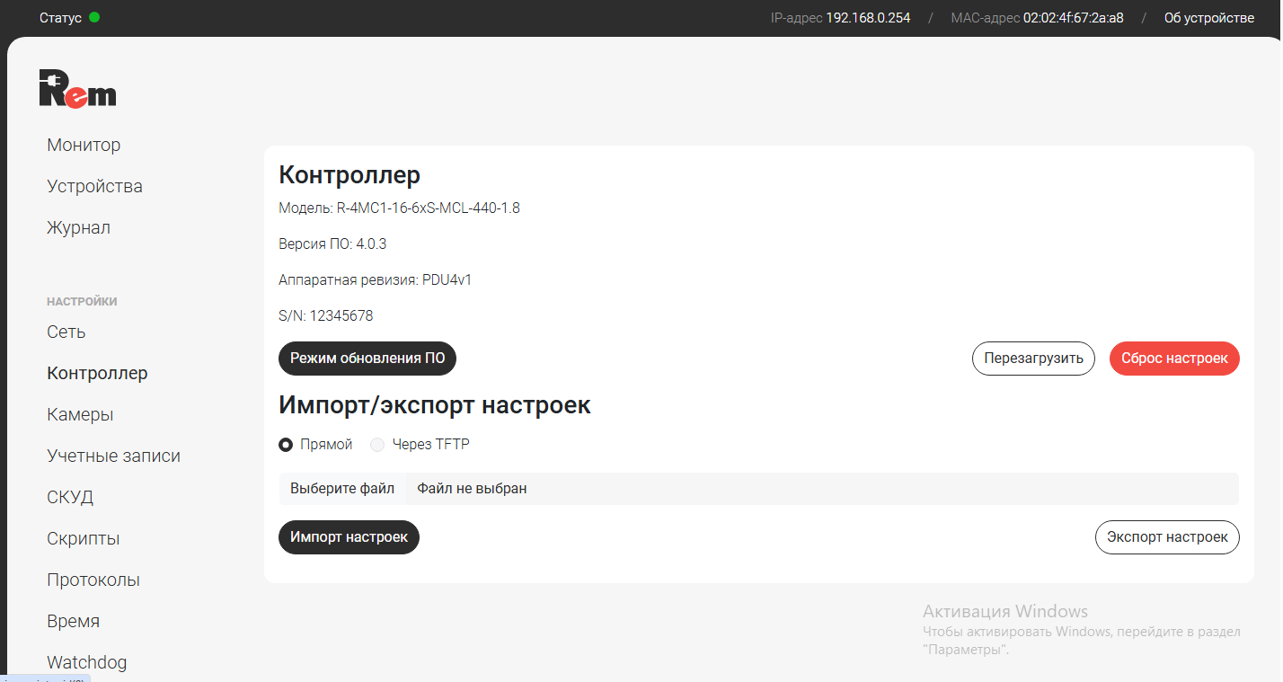Open the "Об устройстве" link
Viewport: 1283px width, 682px height.
coord(1208,18)
